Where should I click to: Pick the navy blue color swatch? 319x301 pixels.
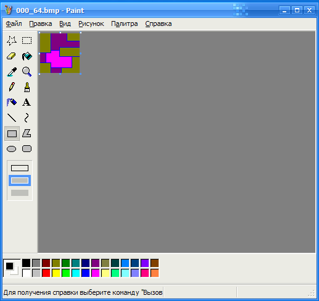86,263
